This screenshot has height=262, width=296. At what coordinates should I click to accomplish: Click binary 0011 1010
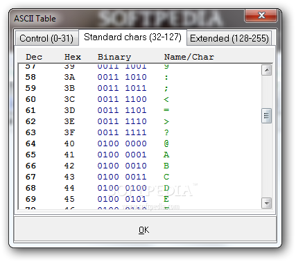[122, 77]
